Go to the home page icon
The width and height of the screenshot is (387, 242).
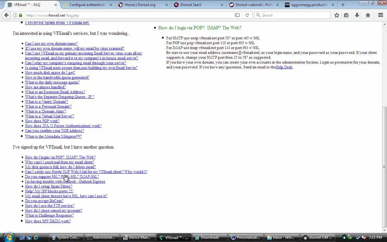(368, 15)
